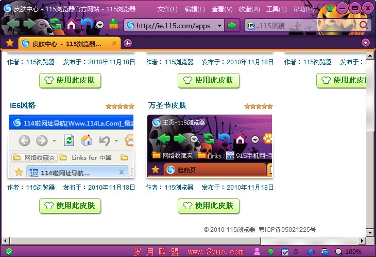This screenshot has width=376, height=257.
Task: Open the 帮助(H) menu
Action: click(303, 9)
